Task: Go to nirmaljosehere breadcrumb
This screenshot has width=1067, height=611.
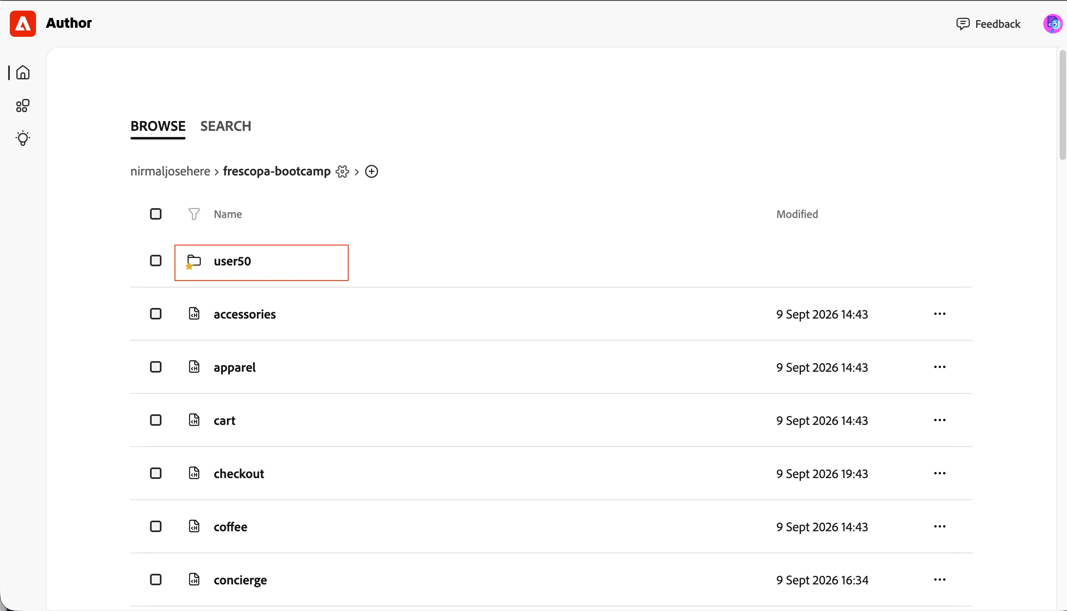Action: point(170,171)
